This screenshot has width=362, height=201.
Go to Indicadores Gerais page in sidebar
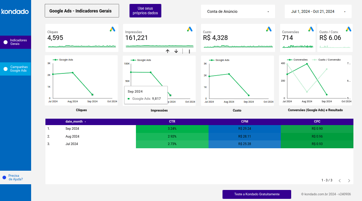click(x=15, y=42)
